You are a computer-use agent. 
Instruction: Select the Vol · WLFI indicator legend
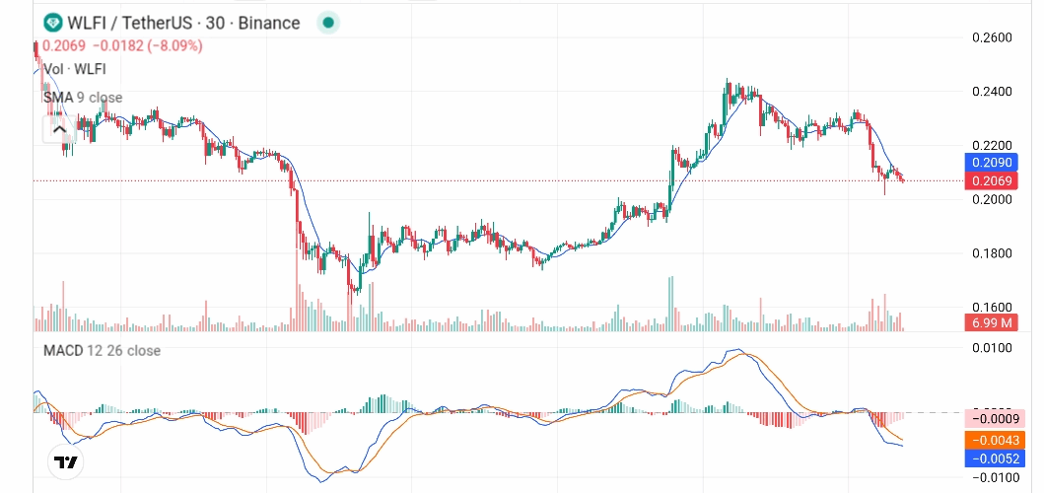(74, 69)
